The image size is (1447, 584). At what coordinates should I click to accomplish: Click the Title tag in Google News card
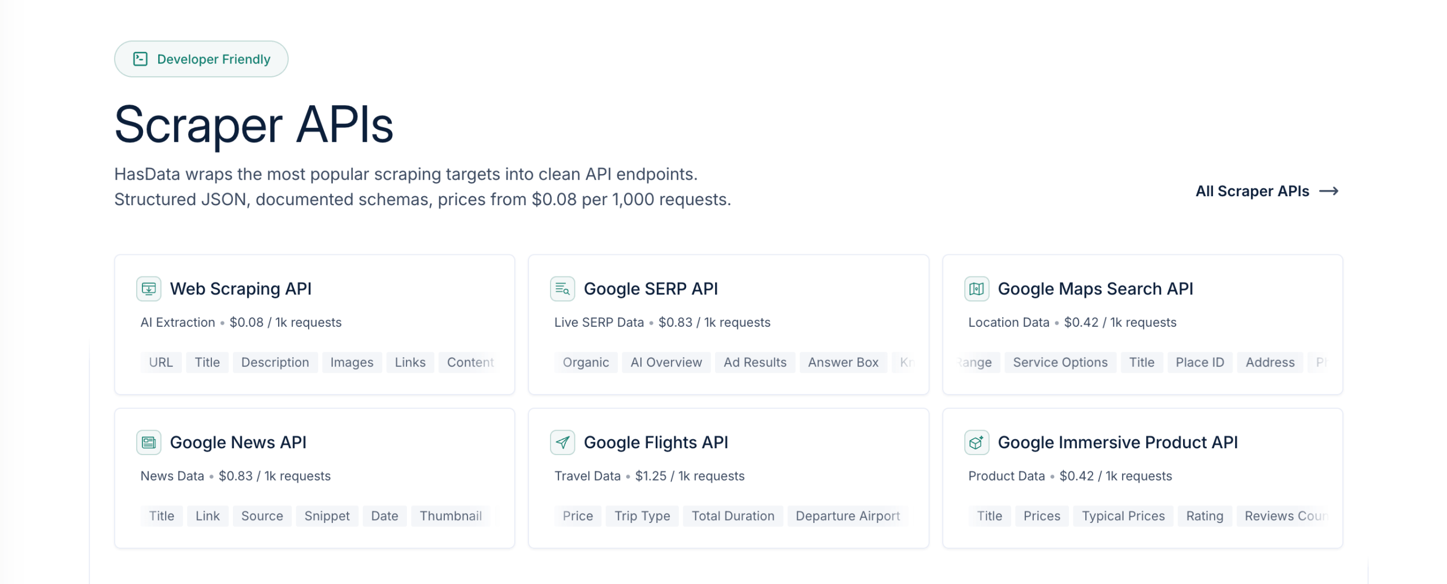point(162,516)
